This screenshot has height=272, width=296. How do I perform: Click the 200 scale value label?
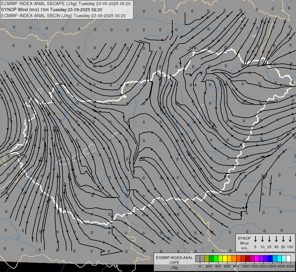coord(209,266)
